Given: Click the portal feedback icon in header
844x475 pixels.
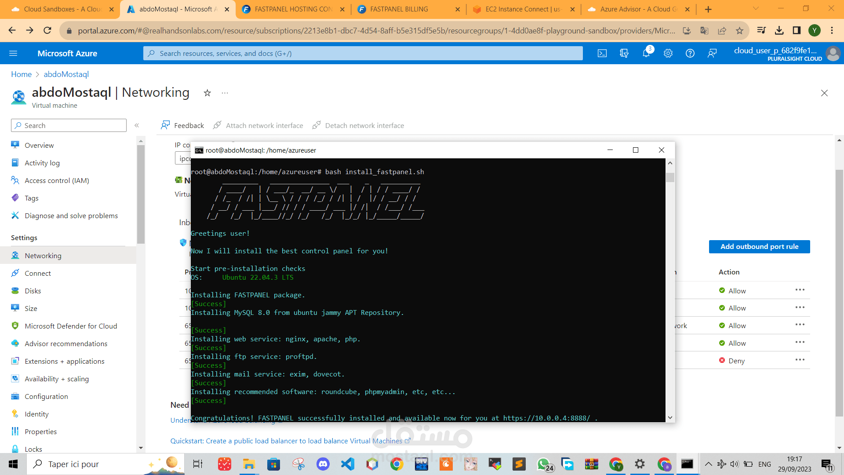Looking at the screenshot, I should click(712, 53).
